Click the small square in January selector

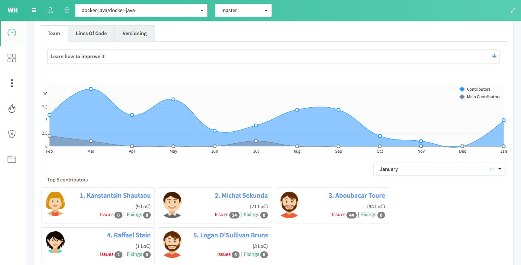[x=492, y=169]
